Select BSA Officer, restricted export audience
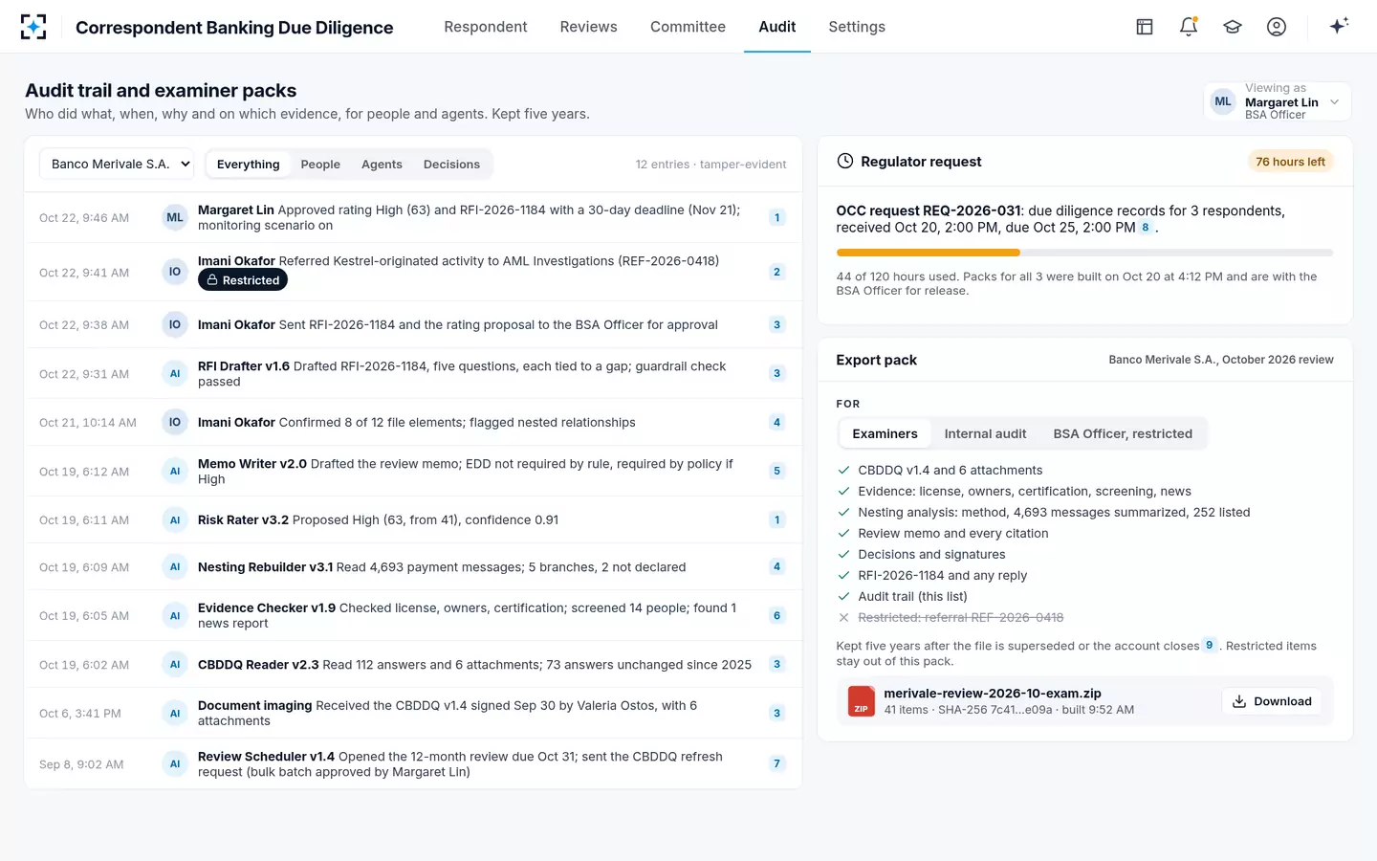 click(x=1123, y=433)
